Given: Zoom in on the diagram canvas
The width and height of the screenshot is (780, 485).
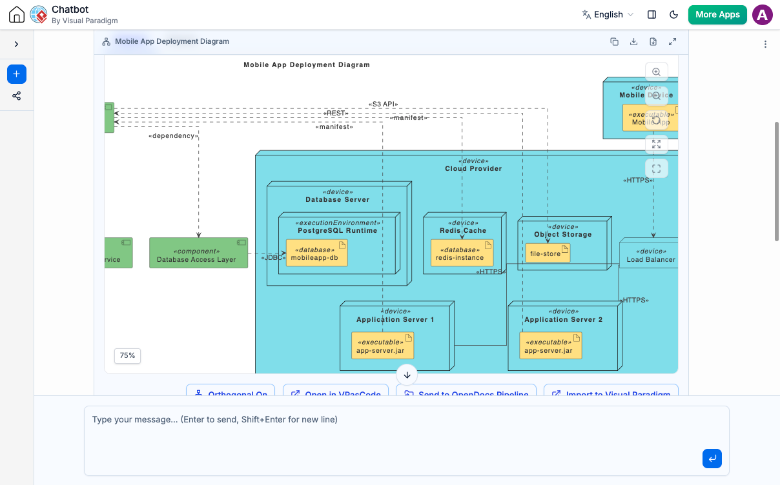Looking at the screenshot, I should pyautogui.click(x=656, y=72).
